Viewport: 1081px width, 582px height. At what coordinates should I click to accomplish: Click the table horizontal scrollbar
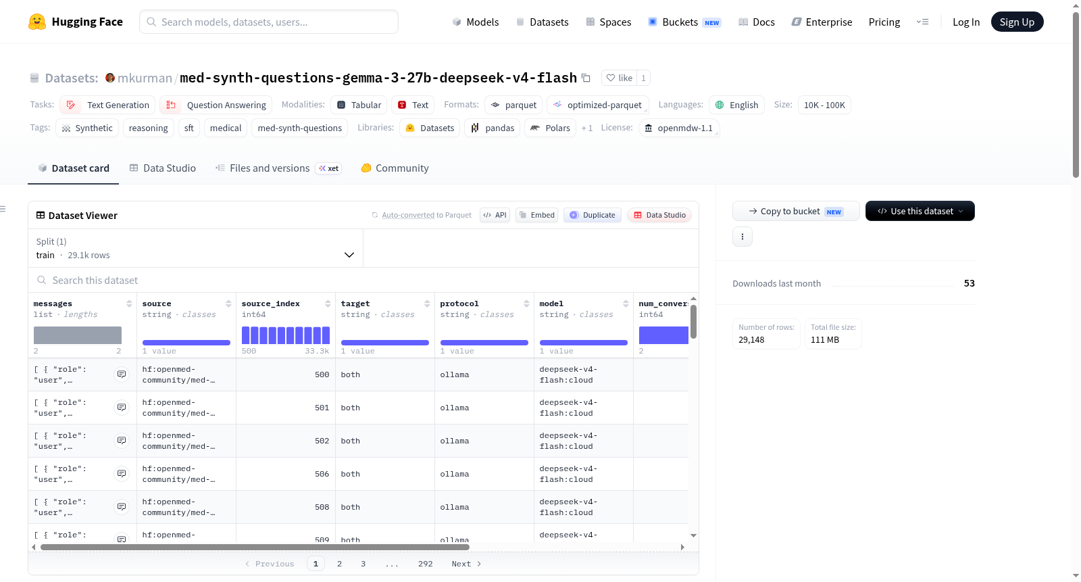click(255, 547)
